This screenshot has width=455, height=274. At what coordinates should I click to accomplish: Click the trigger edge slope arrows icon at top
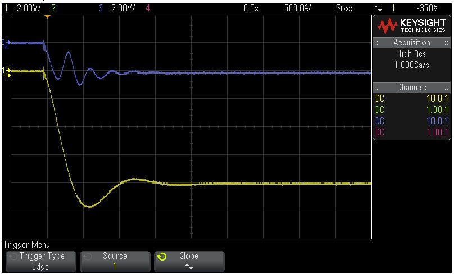coord(378,8)
